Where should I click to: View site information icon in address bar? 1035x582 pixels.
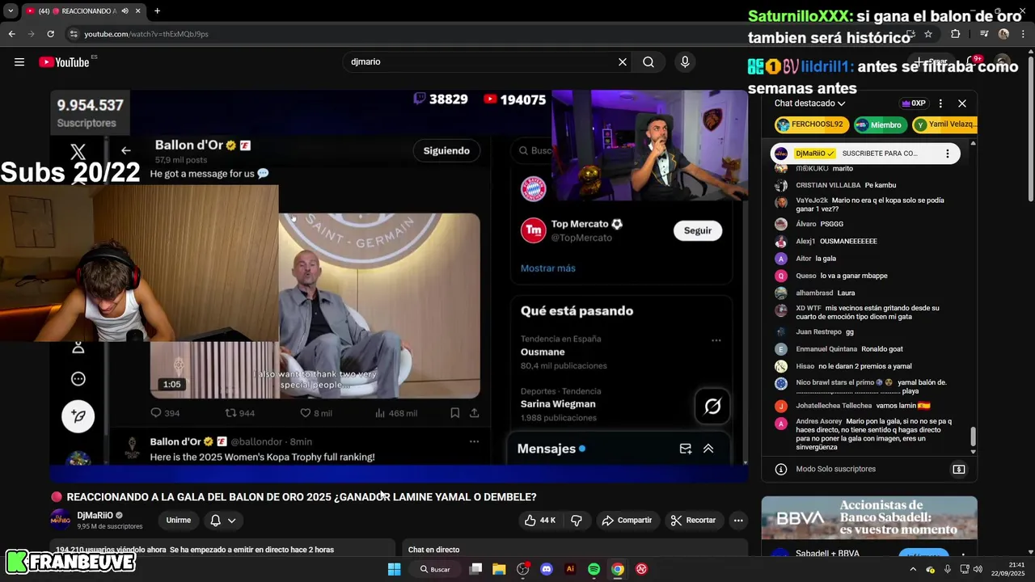tap(74, 34)
